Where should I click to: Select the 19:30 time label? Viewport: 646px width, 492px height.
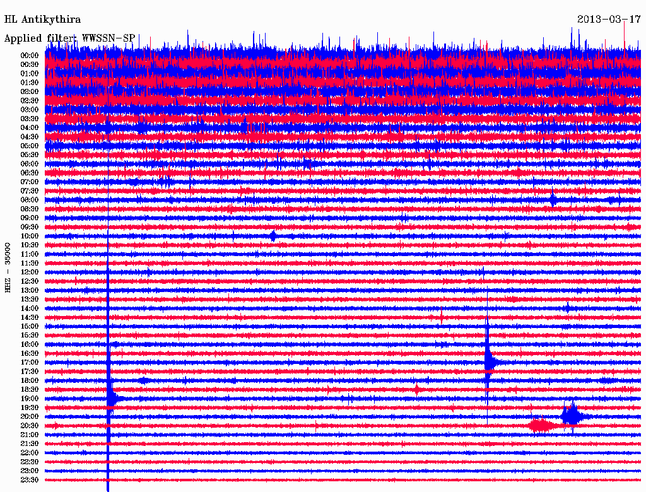30,407
